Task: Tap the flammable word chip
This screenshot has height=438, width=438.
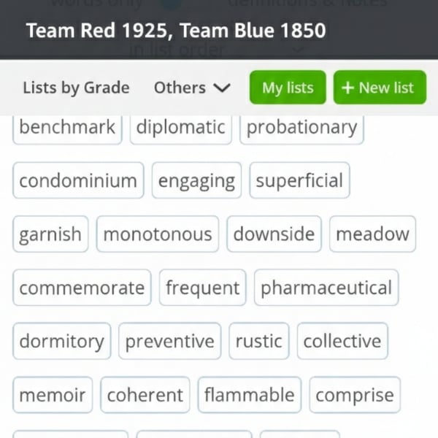Action: tap(250, 395)
